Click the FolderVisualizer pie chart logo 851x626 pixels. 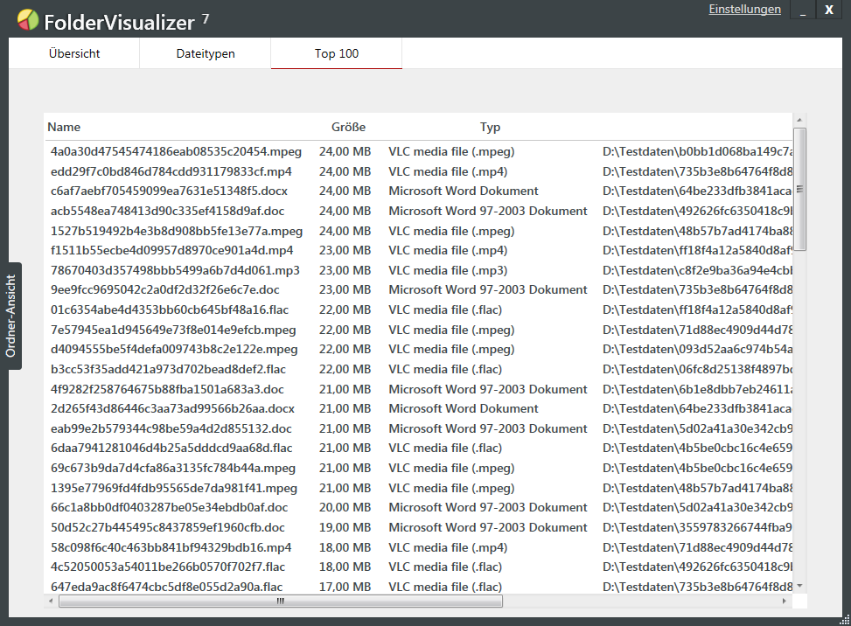coord(28,18)
